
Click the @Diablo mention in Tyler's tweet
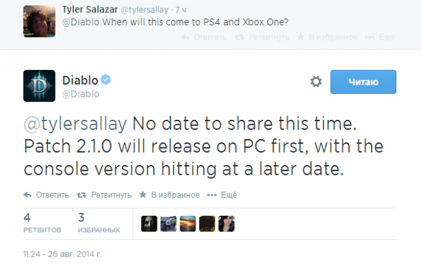pos(81,22)
